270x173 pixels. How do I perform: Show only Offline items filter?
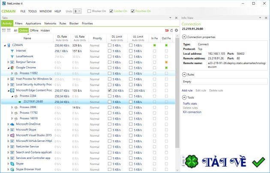coord(34,30)
